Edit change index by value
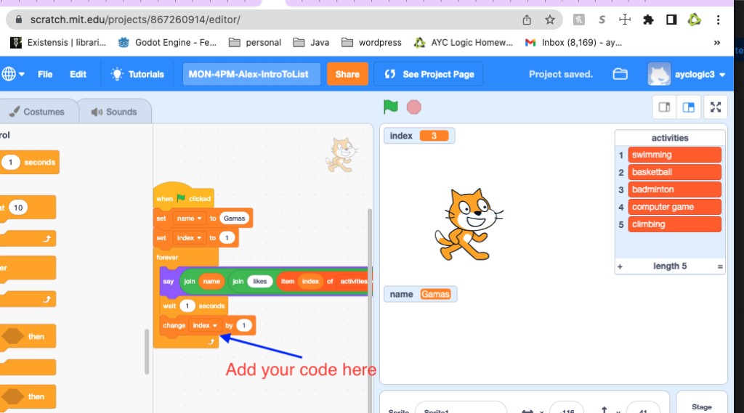This screenshot has width=744, height=413. (244, 325)
